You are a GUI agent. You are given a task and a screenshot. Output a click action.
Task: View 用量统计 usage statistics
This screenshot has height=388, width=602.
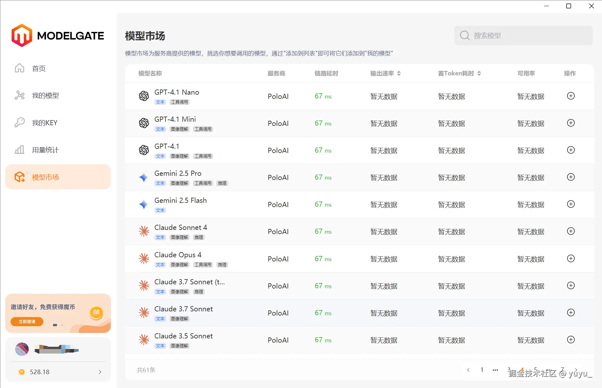click(x=45, y=149)
